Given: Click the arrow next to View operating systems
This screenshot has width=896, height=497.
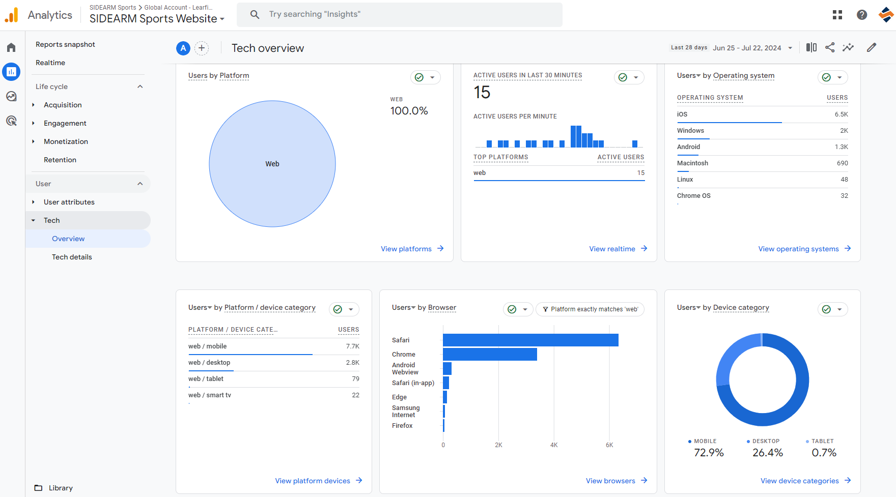Looking at the screenshot, I should click(x=848, y=248).
